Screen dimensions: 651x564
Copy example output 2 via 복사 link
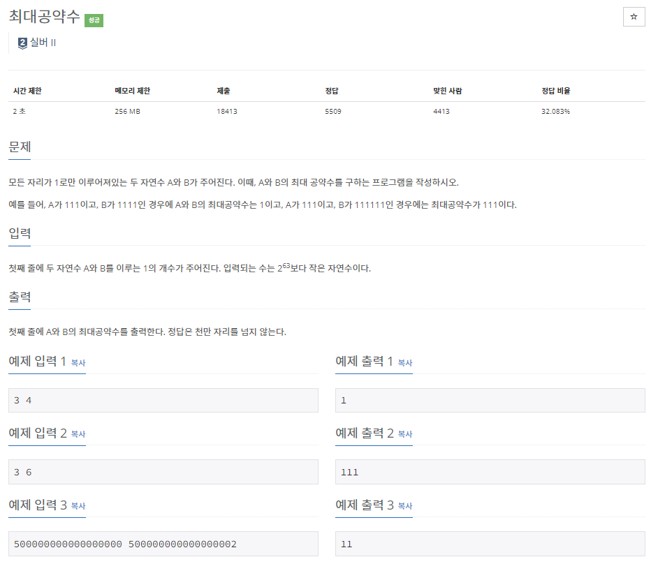coord(405,434)
